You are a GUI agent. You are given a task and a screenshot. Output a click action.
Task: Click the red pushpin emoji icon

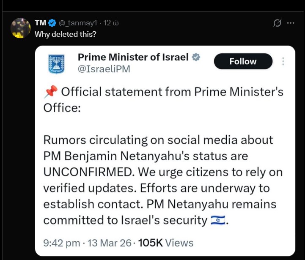(50, 92)
